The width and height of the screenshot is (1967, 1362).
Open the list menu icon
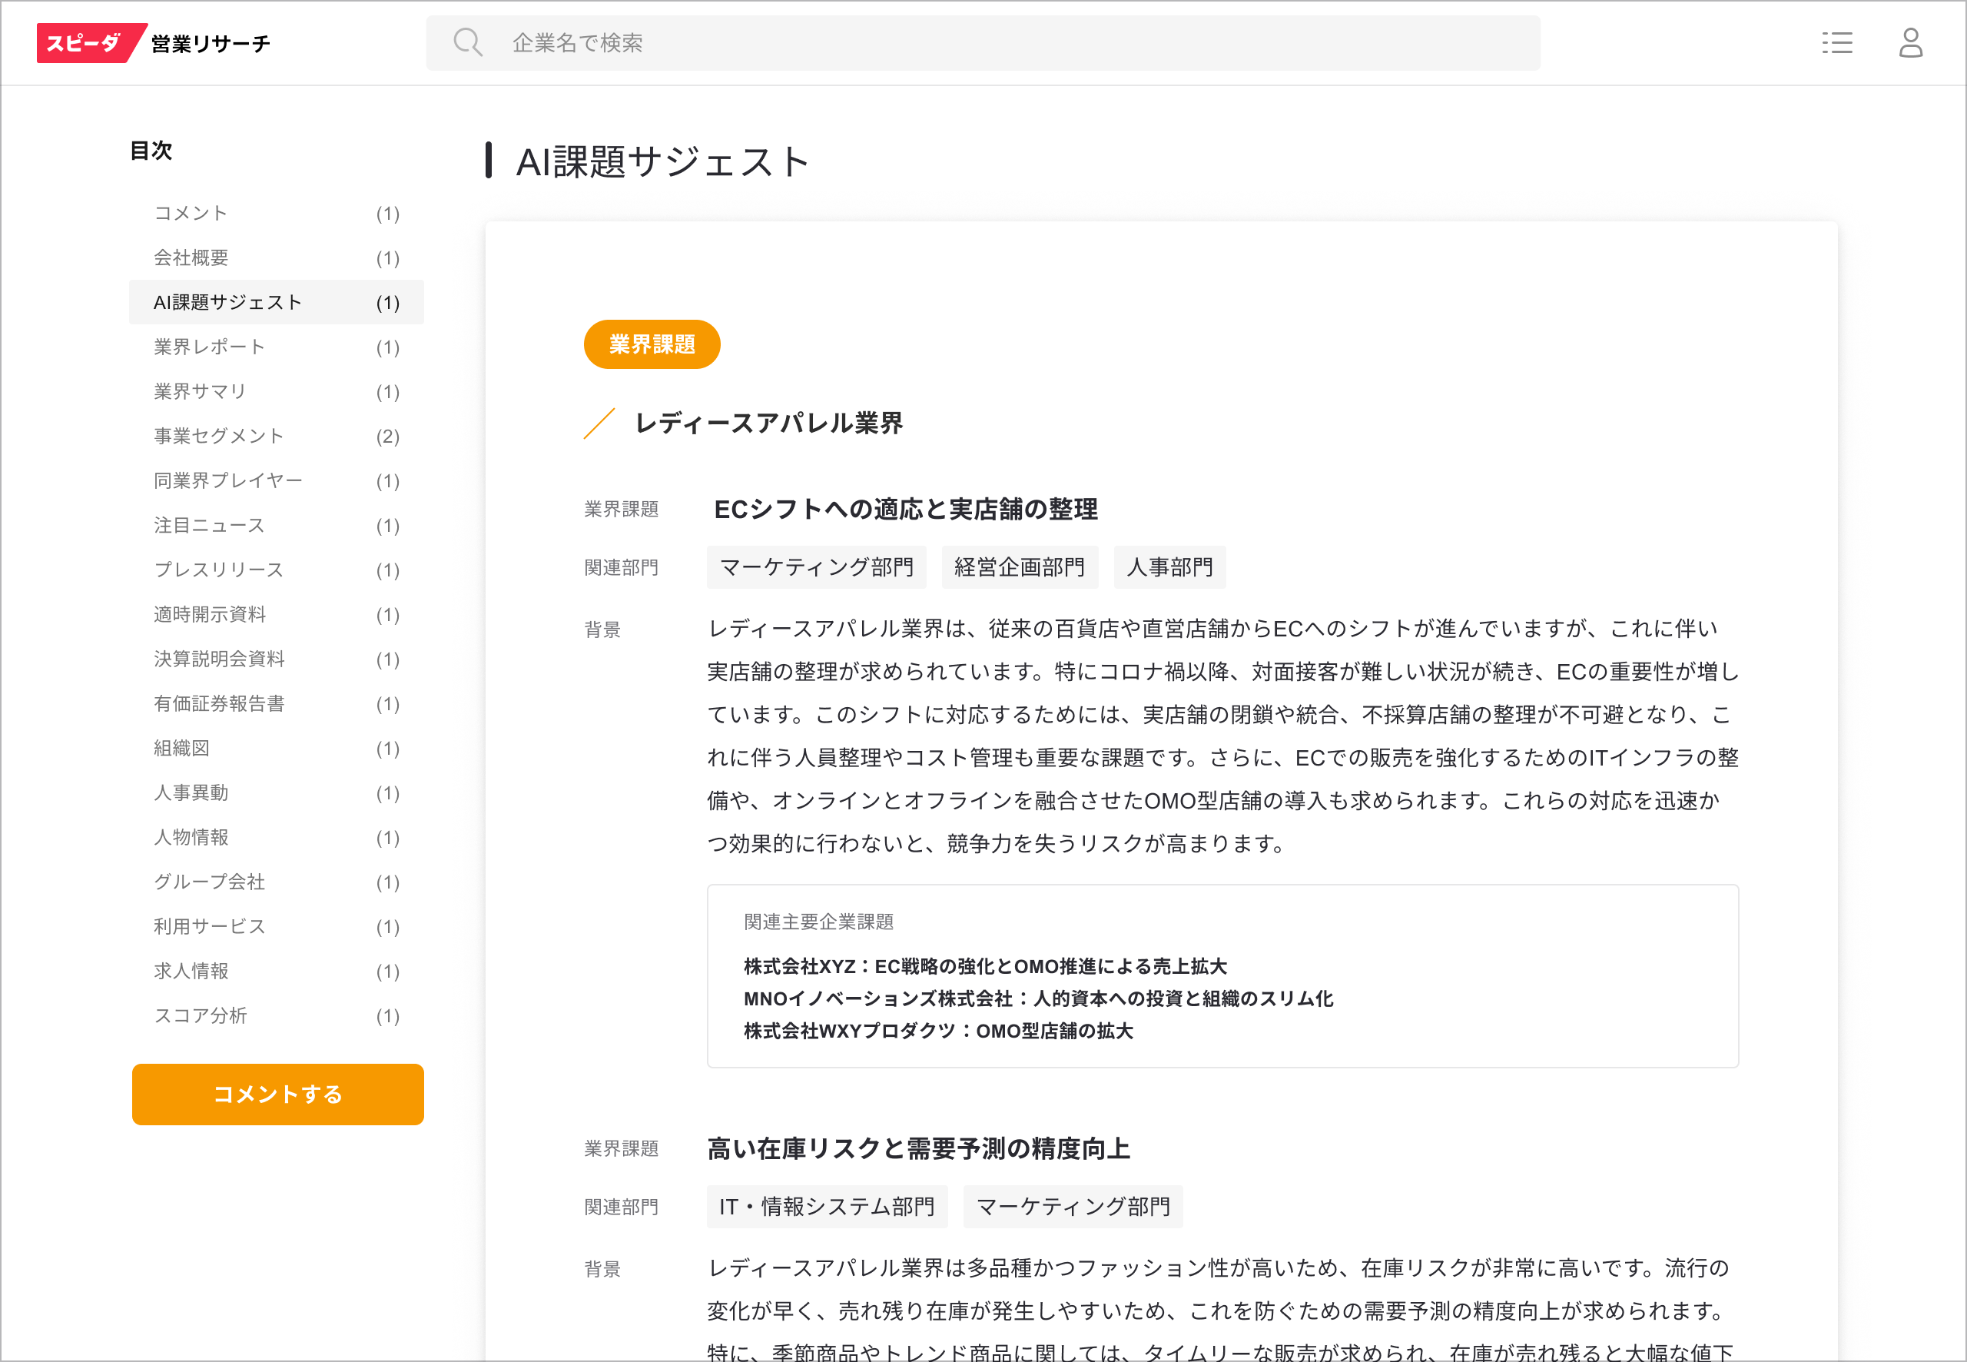[1836, 43]
